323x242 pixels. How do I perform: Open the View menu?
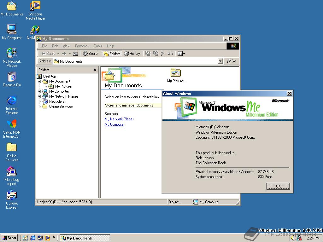pyautogui.click(x=66, y=46)
